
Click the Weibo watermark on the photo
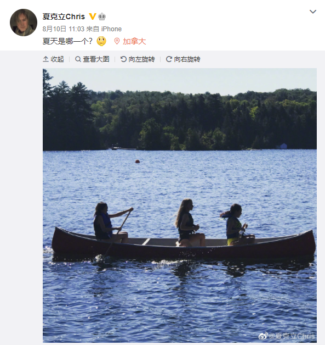287,336
